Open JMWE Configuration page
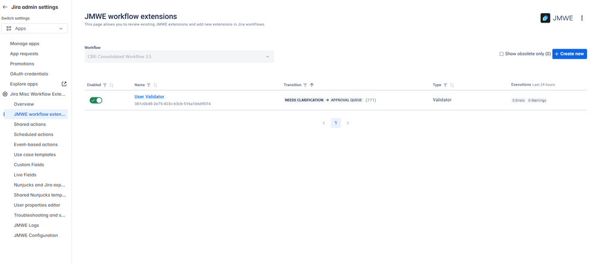594x265 pixels. pyautogui.click(x=36, y=235)
